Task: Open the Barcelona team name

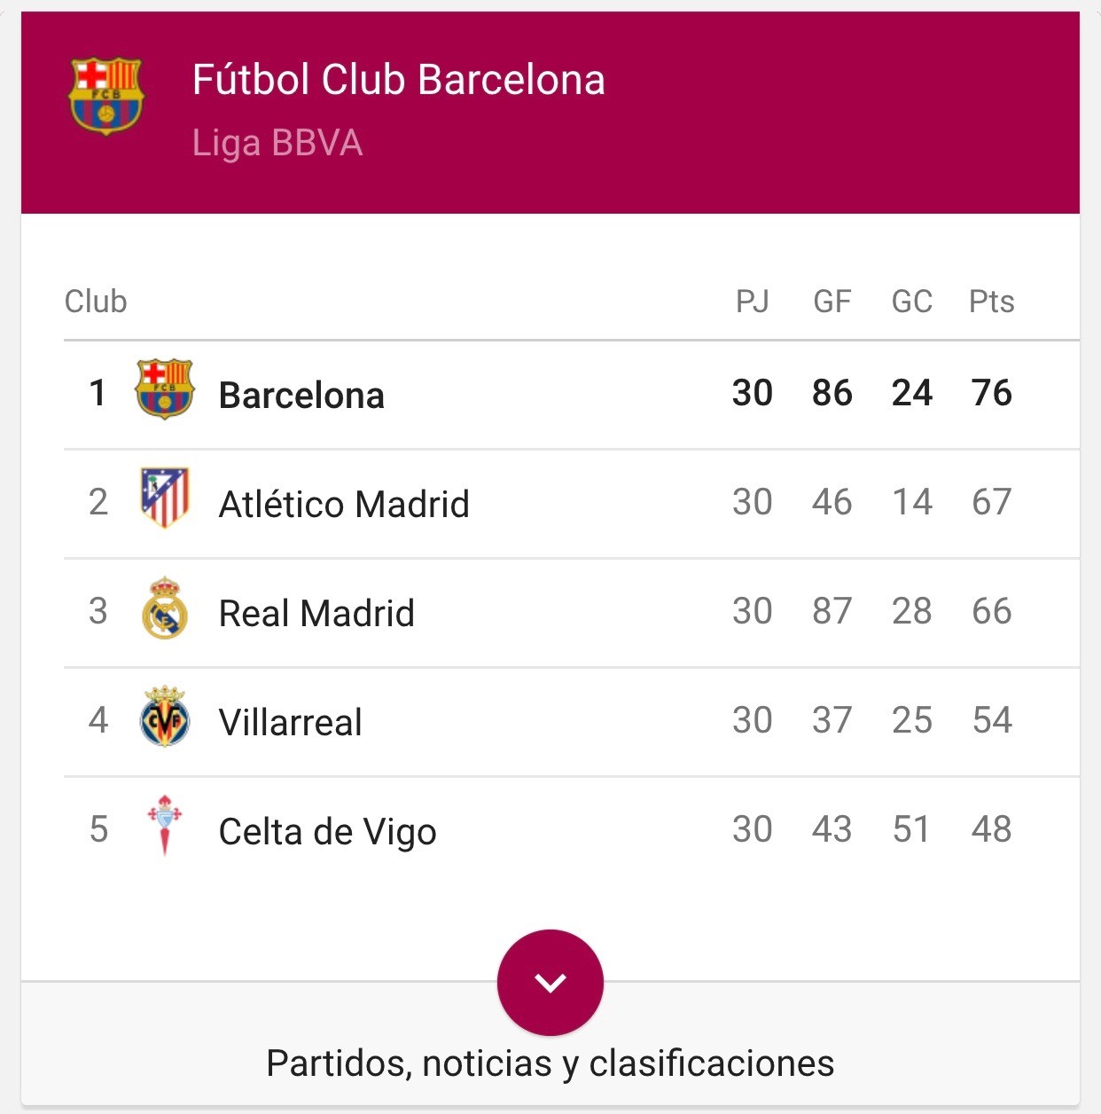Action: [301, 396]
